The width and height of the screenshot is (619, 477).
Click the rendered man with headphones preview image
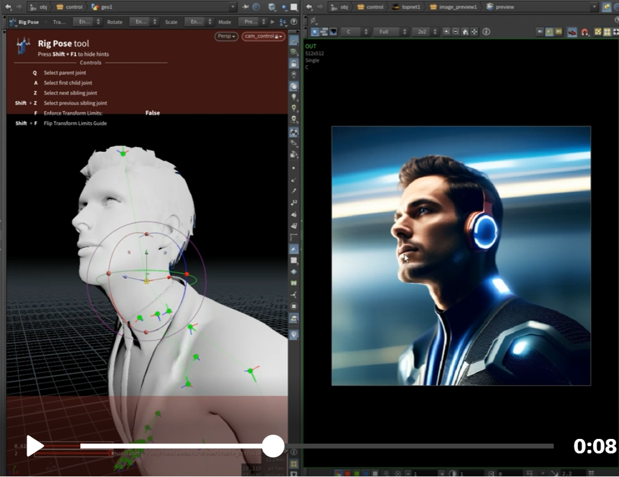point(461,256)
